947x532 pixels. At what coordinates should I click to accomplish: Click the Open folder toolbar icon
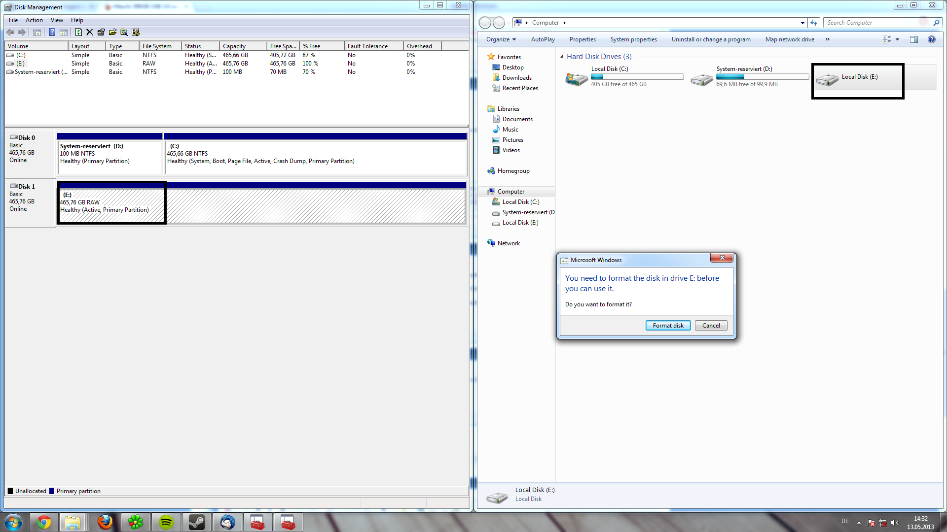[x=112, y=33]
